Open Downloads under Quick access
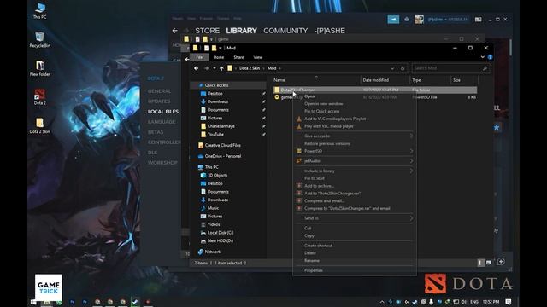The height and width of the screenshot is (307, 547). pos(218,101)
